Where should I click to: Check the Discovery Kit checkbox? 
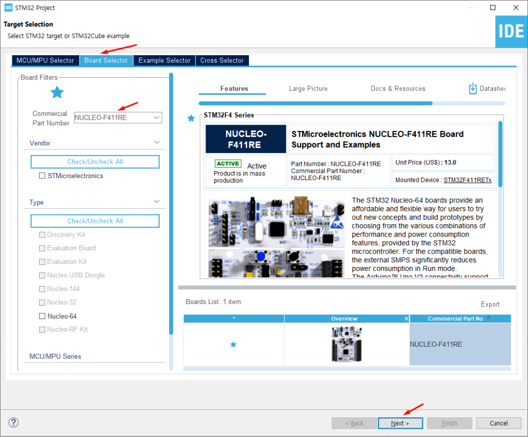click(x=42, y=234)
